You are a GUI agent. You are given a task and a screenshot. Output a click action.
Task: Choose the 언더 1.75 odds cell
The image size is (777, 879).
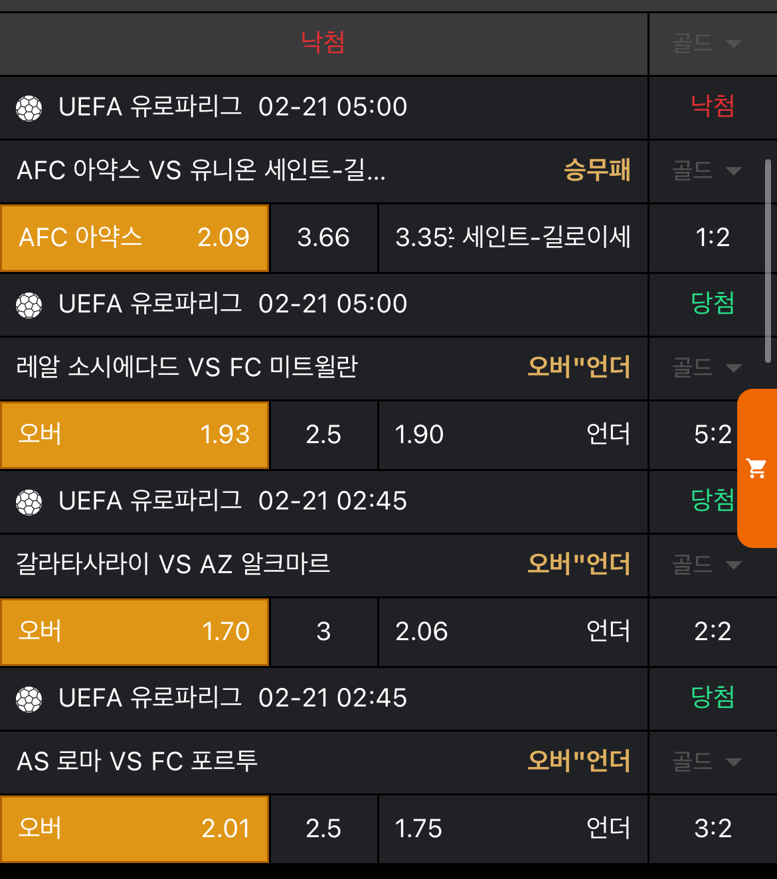tap(512, 829)
